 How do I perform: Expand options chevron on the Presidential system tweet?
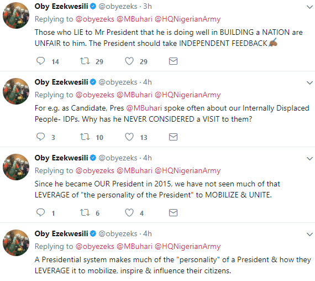[x=309, y=235]
